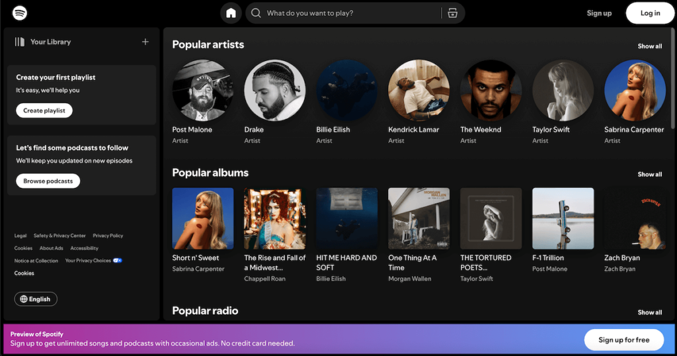The width and height of the screenshot is (677, 356).
Task: Open the Privacy Policy link
Action: tap(108, 236)
